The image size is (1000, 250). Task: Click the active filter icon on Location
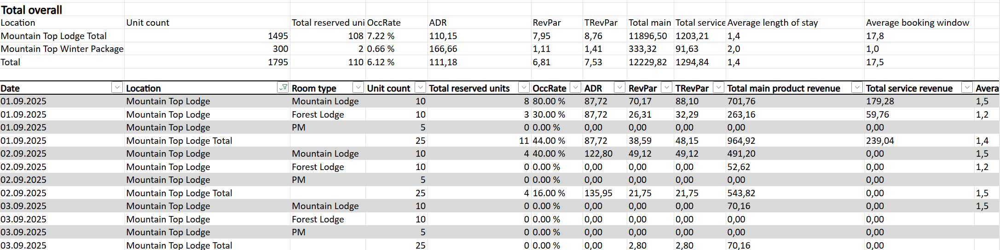[283, 87]
